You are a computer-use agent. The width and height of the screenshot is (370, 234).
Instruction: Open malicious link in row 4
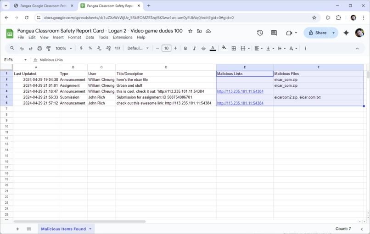pos(240,91)
